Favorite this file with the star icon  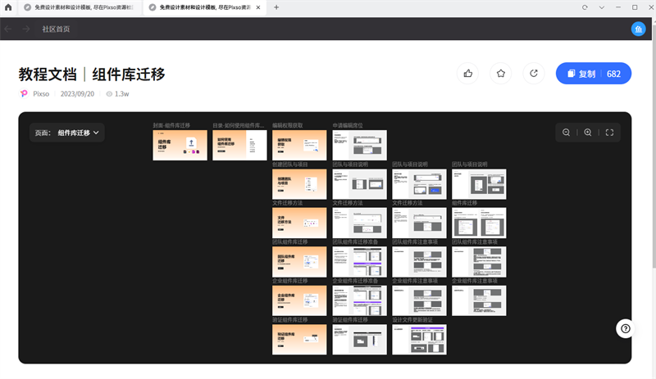click(x=501, y=74)
